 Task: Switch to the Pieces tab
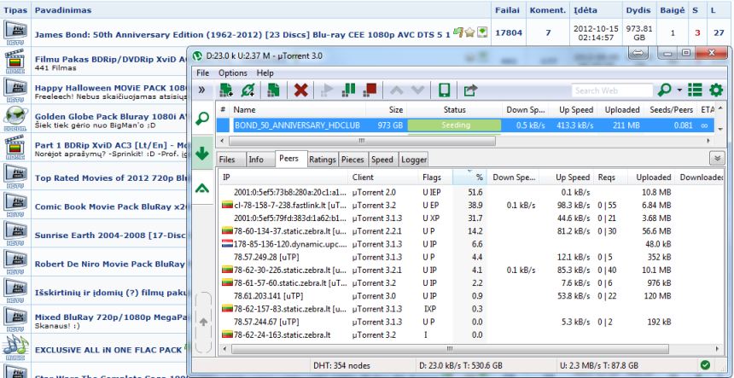pyautogui.click(x=352, y=159)
